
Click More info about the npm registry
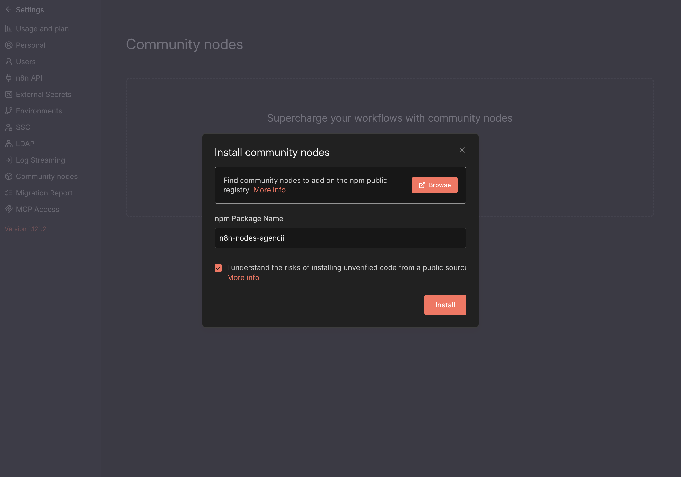[x=269, y=190]
